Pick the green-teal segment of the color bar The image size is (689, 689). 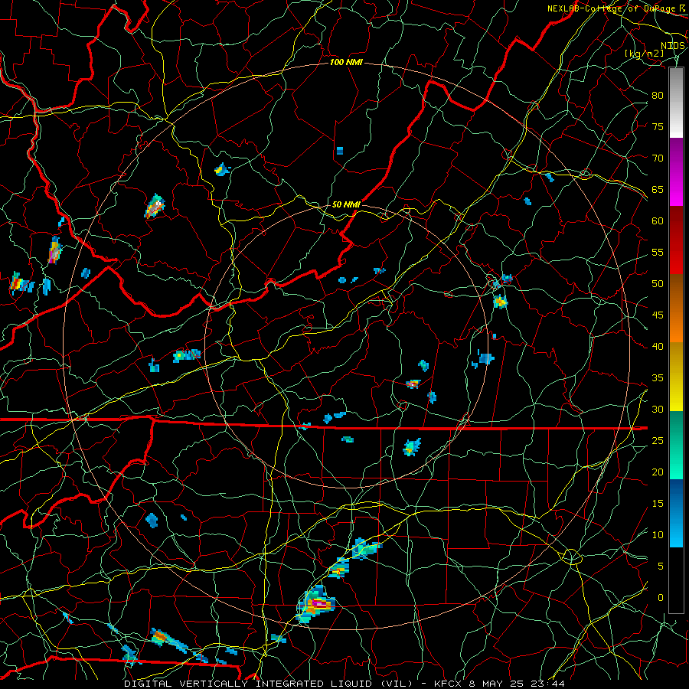coord(676,445)
